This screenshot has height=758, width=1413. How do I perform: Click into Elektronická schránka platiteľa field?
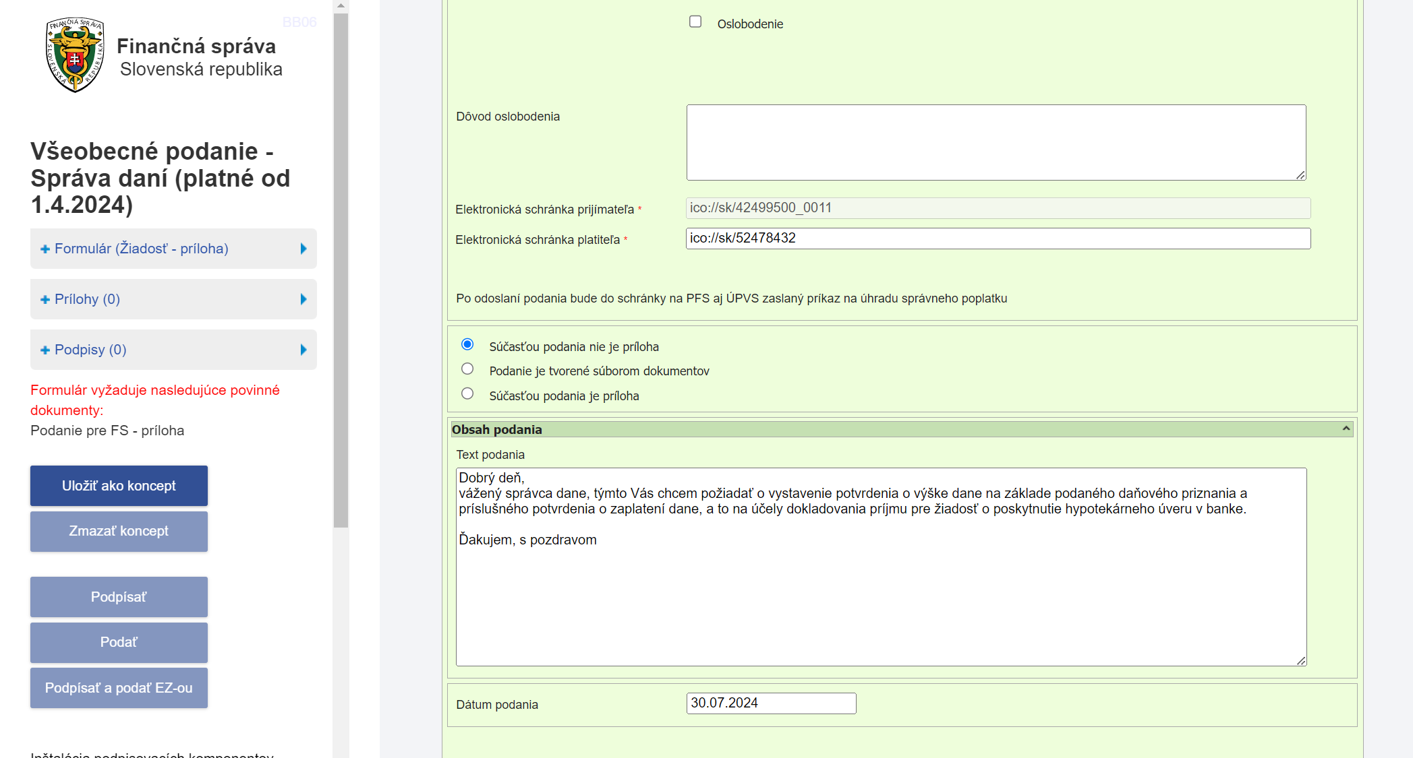[x=998, y=239]
